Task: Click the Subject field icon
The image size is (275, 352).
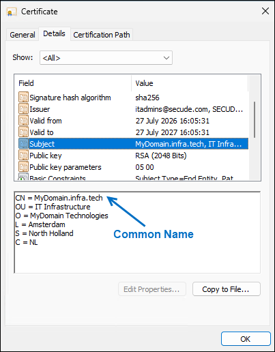Action: click(x=23, y=144)
